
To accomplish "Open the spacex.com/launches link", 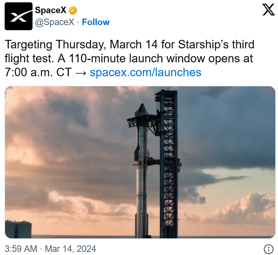I will pos(145,72).
